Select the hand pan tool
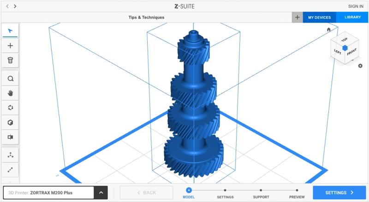 [x=10, y=93]
